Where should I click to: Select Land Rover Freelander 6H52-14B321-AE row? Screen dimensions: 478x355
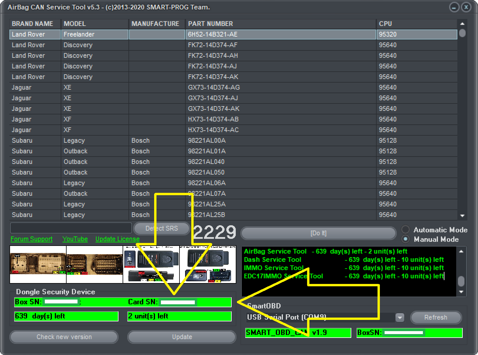click(233, 34)
